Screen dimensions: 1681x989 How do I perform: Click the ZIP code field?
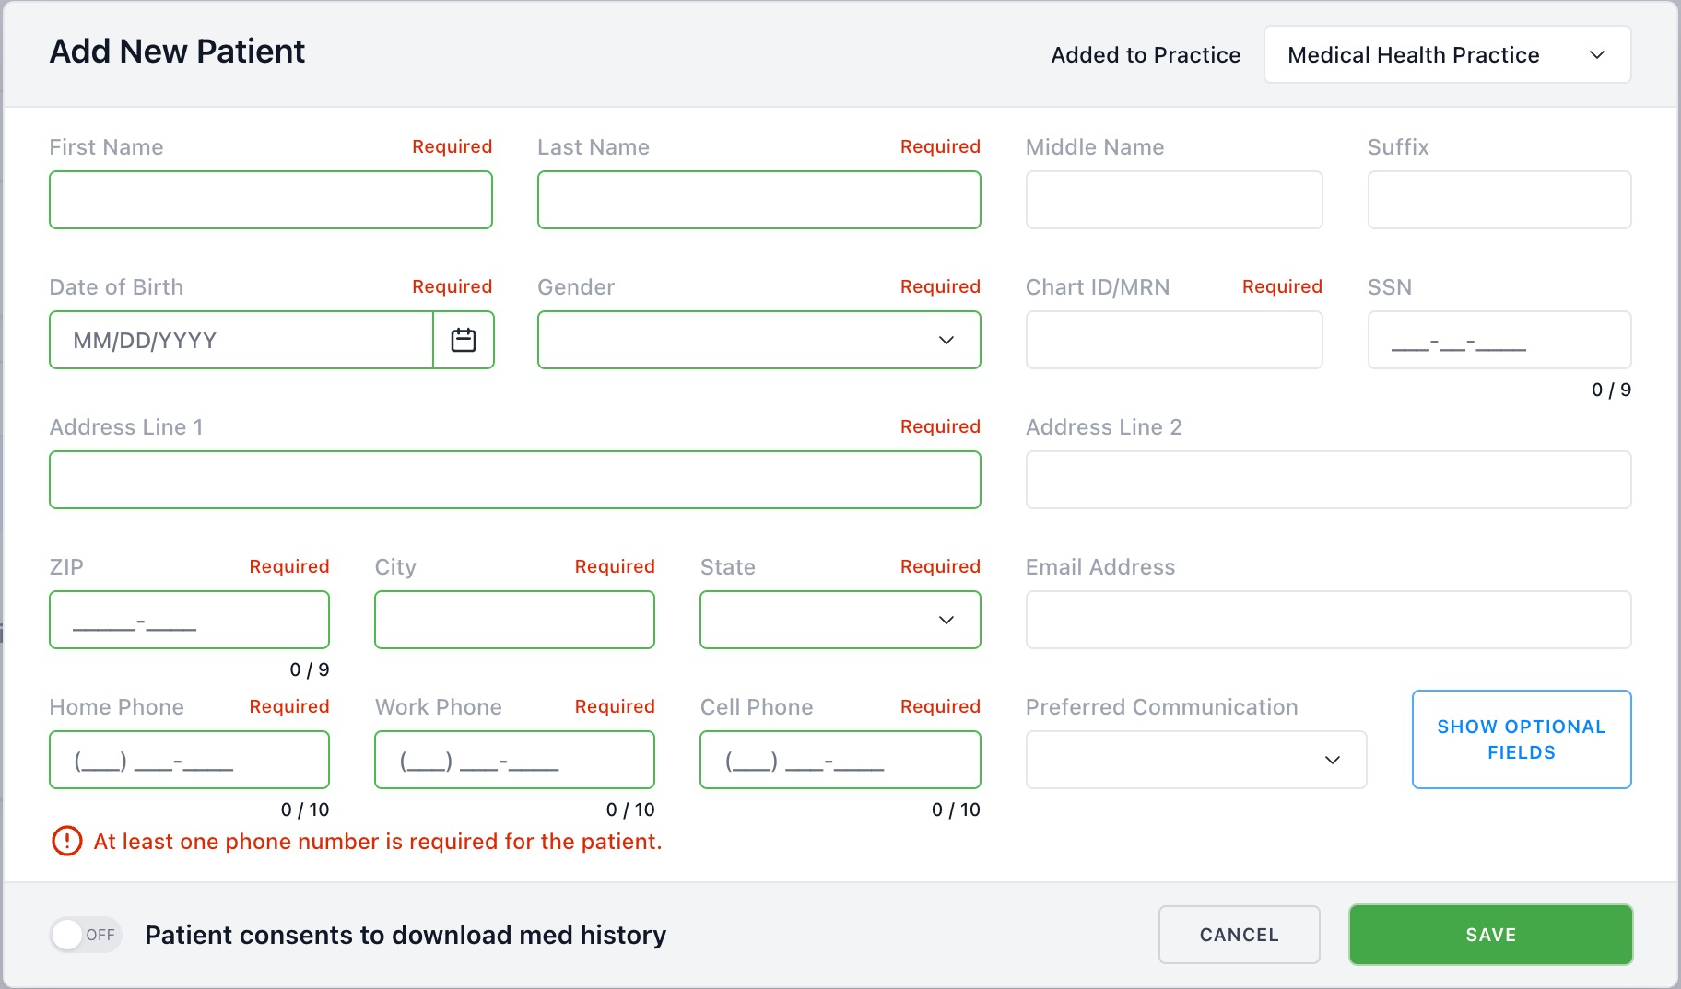[189, 620]
